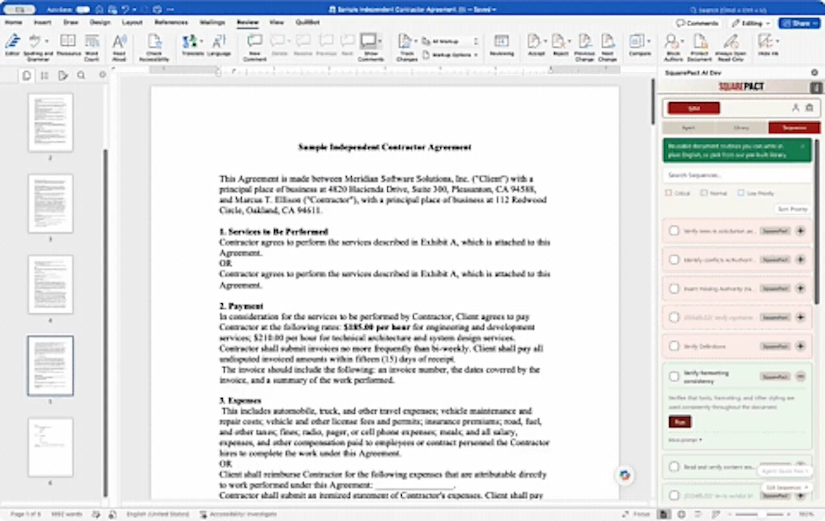This screenshot has height=521, width=825.
Task: Click the Show Comments icon
Action: coord(368,41)
